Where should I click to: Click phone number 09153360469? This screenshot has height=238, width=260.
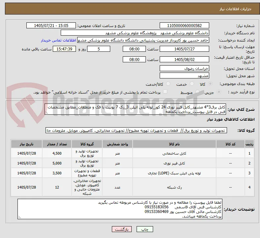(x=156, y=212)
